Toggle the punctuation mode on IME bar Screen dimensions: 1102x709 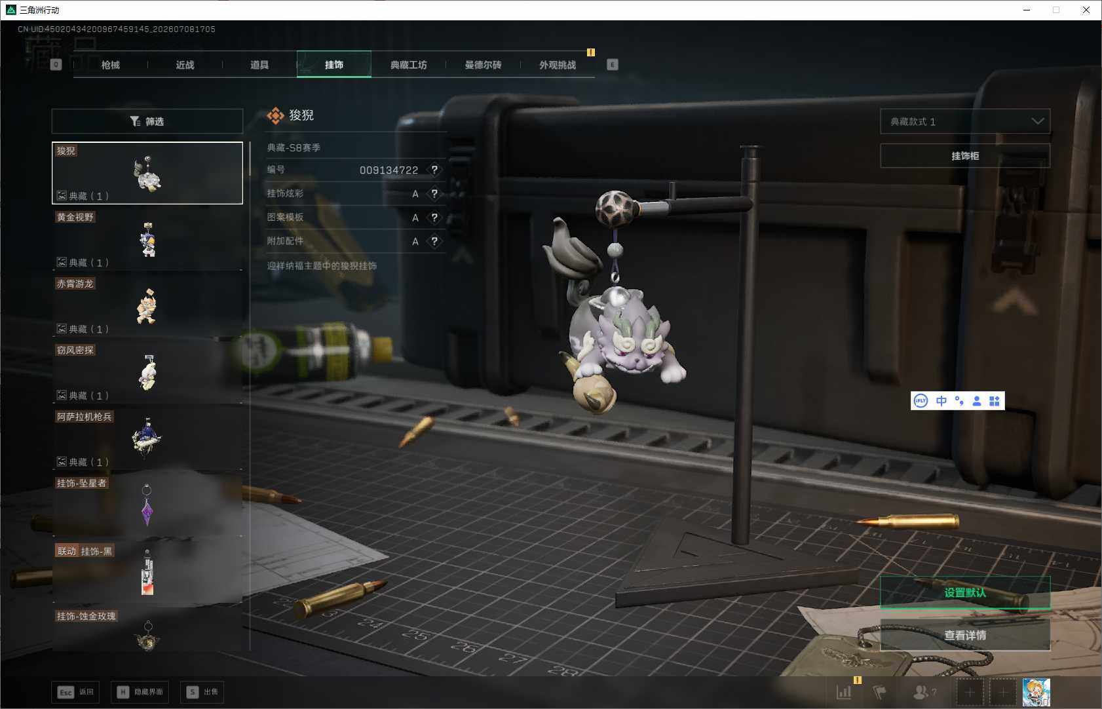pyautogui.click(x=959, y=401)
